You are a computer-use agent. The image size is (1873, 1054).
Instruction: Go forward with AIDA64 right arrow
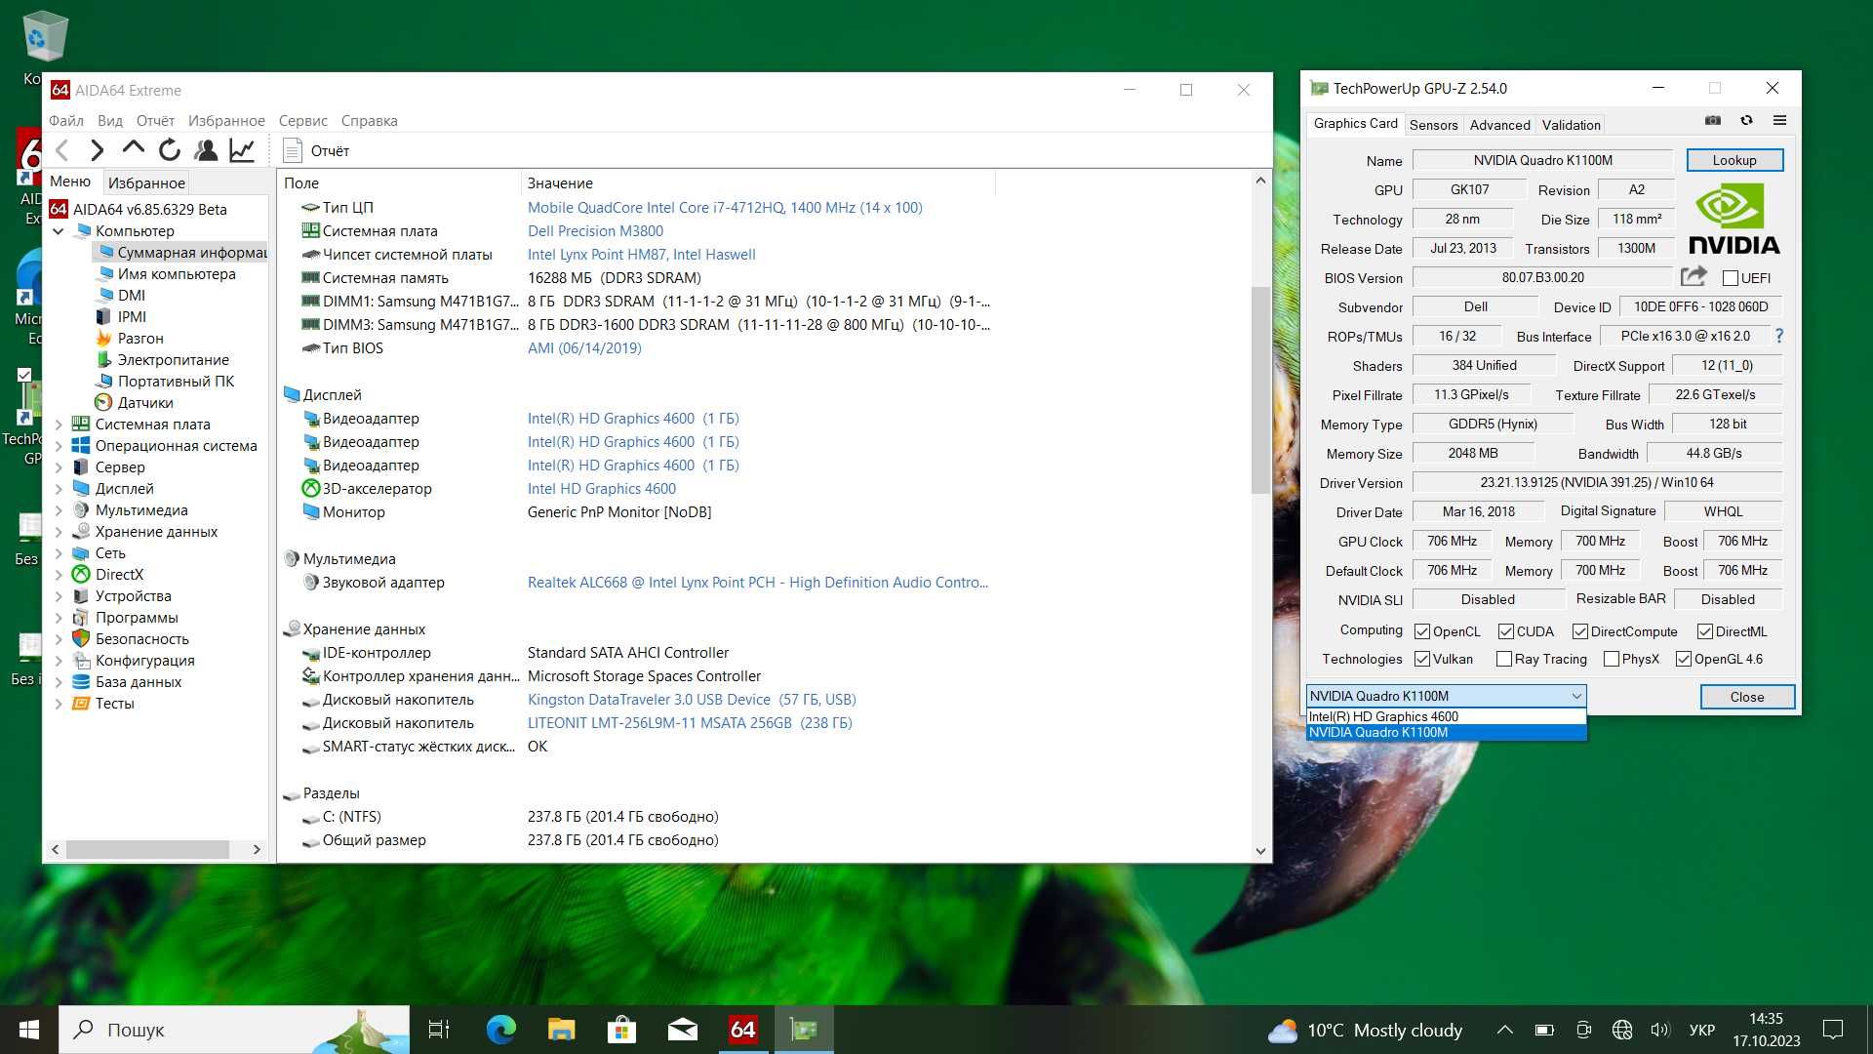pos(97,150)
